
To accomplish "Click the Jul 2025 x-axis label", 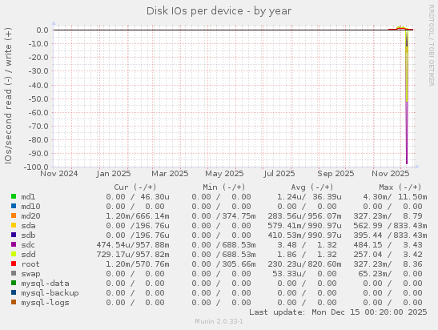I will tap(279, 174).
